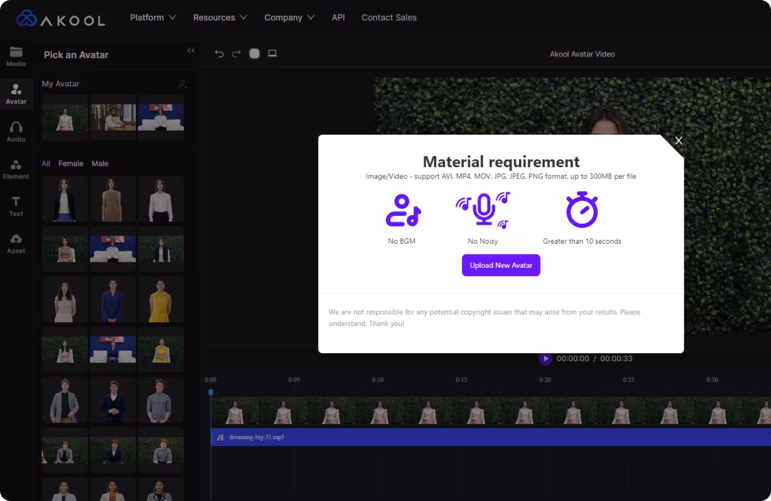This screenshot has height=501, width=771.
Task: Select the Text tool in sidebar
Action: pos(16,207)
